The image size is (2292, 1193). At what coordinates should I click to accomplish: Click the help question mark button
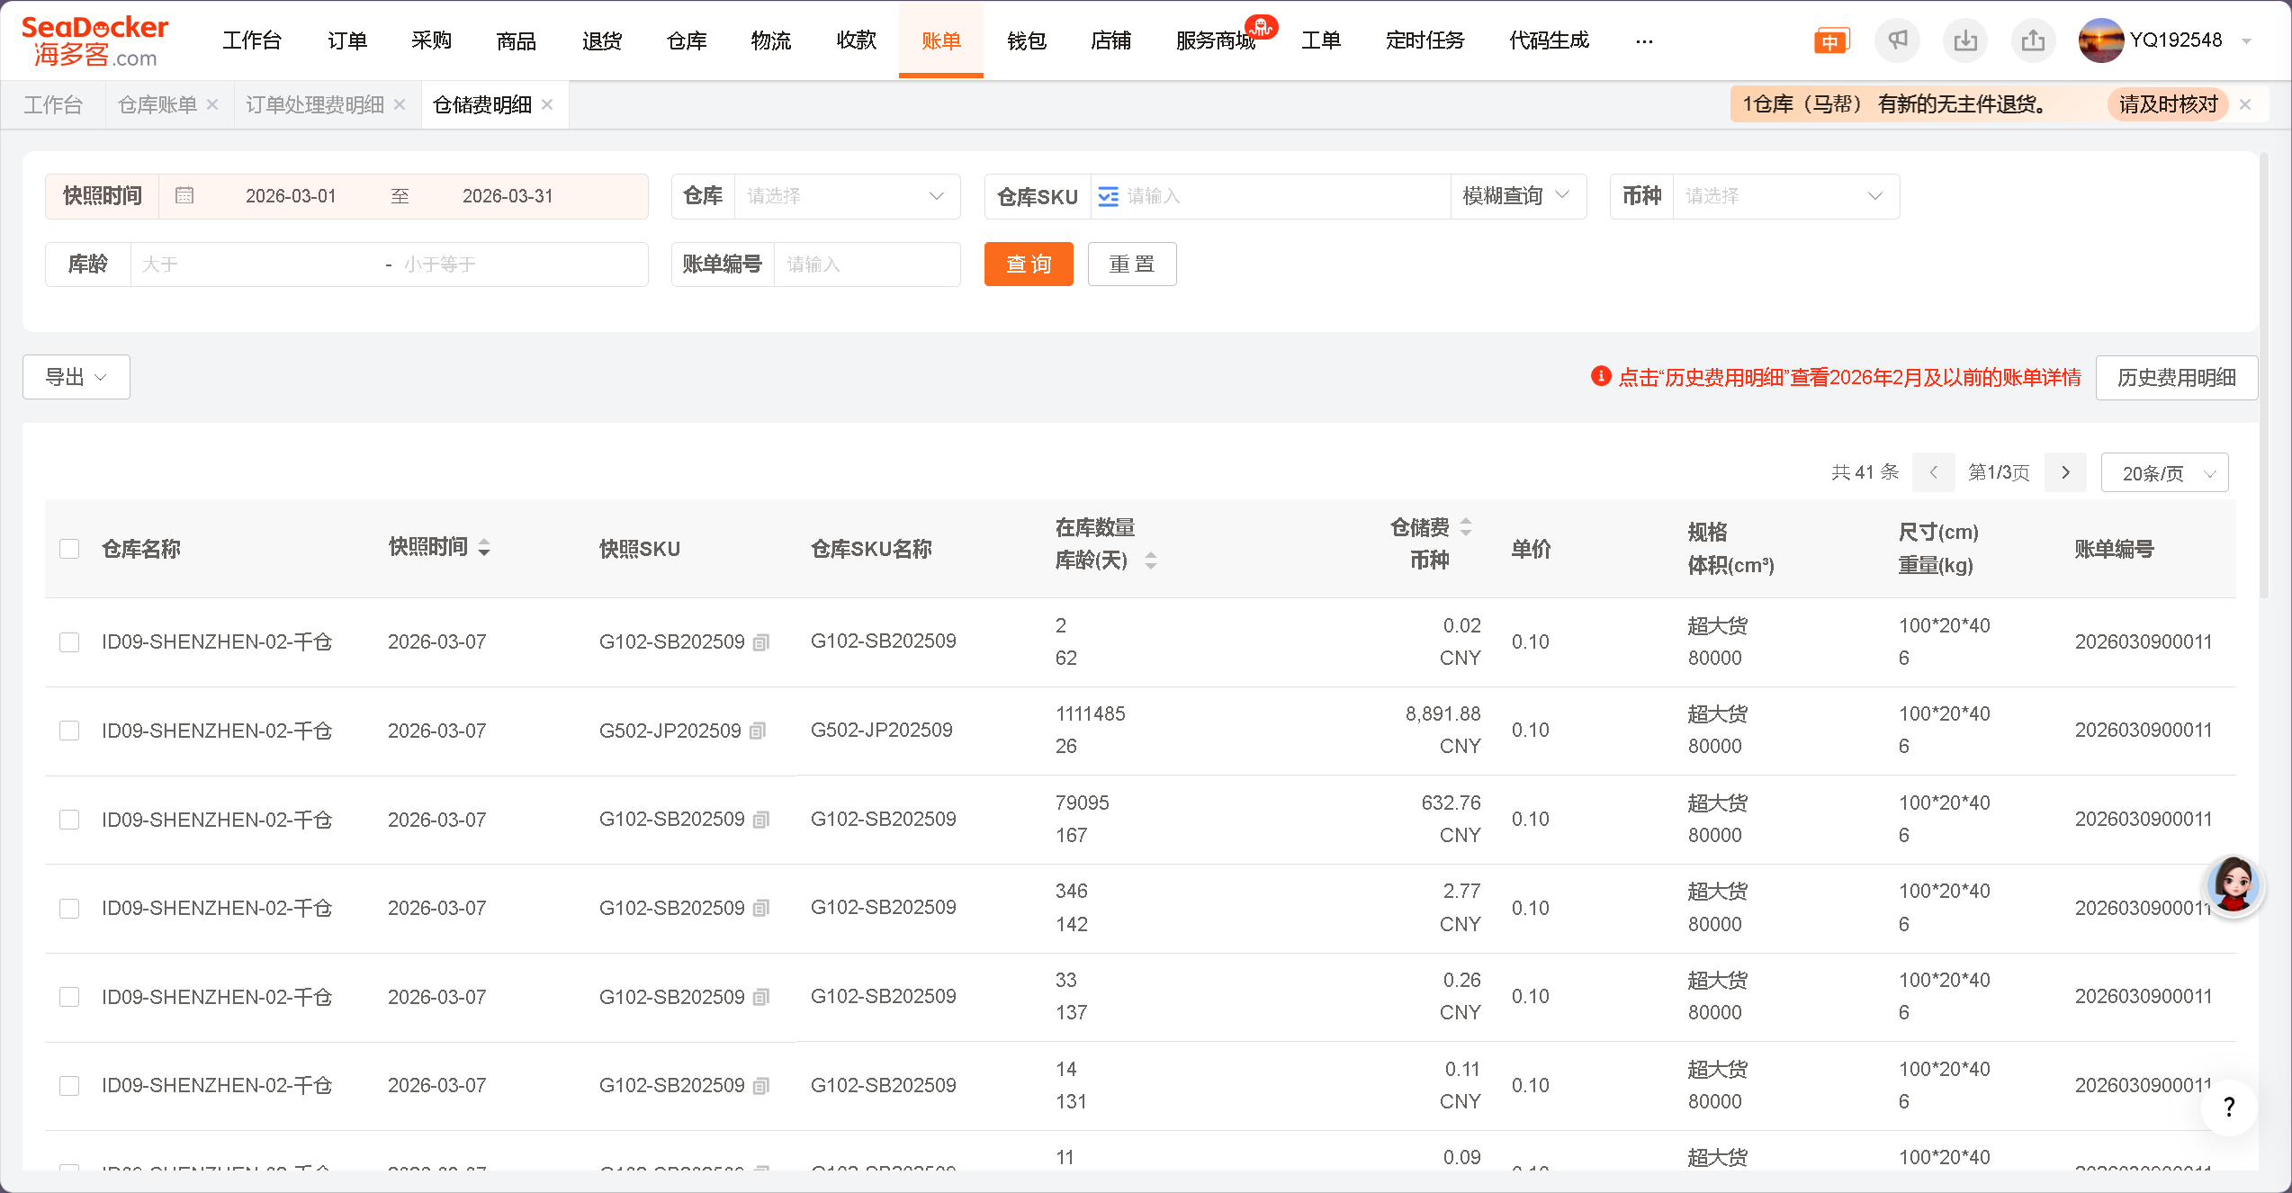click(2228, 1107)
